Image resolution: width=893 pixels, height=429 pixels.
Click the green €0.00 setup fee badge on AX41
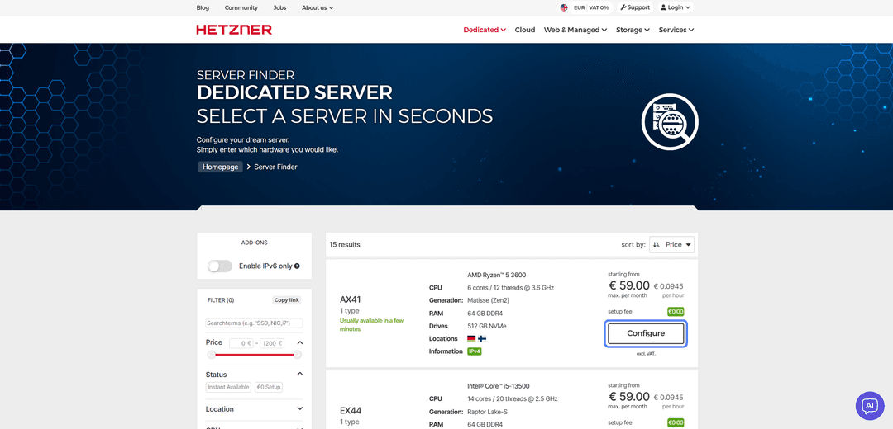pyautogui.click(x=676, y=311)
